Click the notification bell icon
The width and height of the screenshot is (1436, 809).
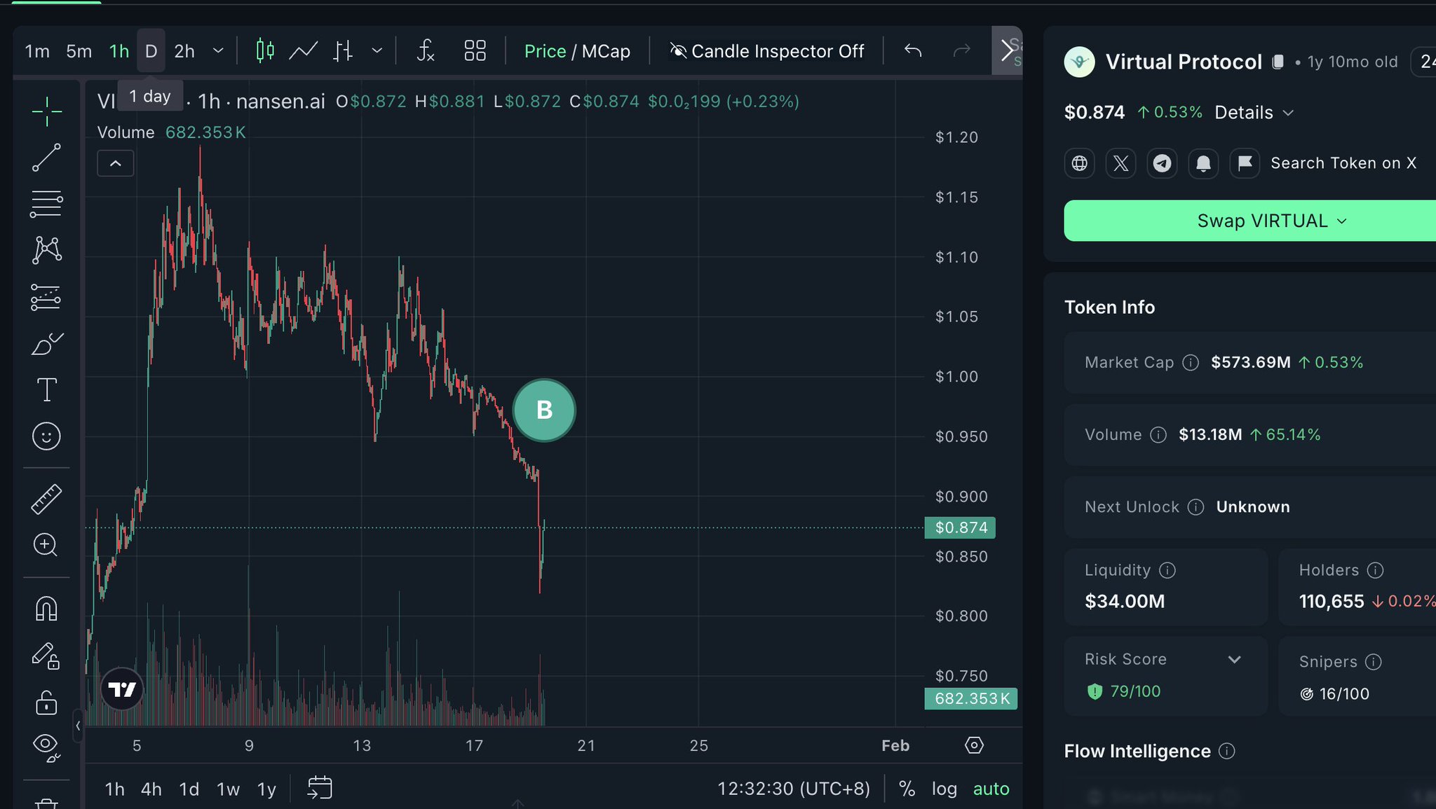[x=1203, y=163]
